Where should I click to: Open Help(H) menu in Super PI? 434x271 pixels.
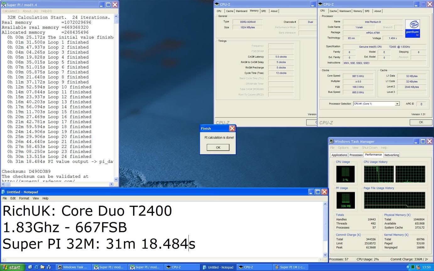(46, 11)
